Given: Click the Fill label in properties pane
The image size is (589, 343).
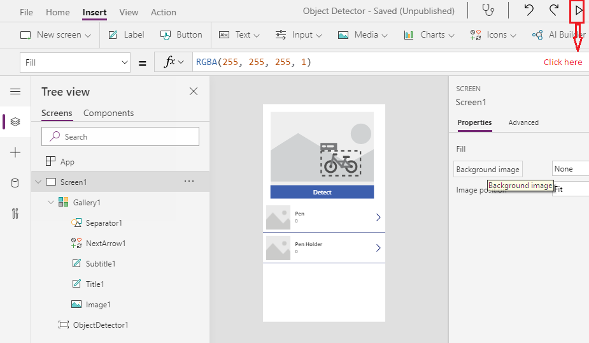Looking at the screenshot, I should [x=461, y=149].
